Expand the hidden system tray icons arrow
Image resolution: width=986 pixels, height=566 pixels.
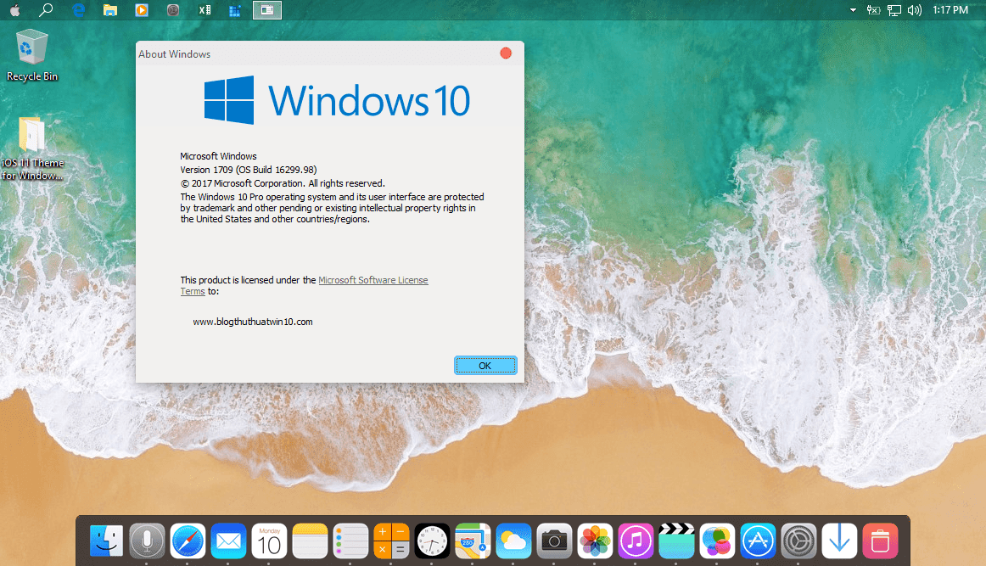point(853,10)
